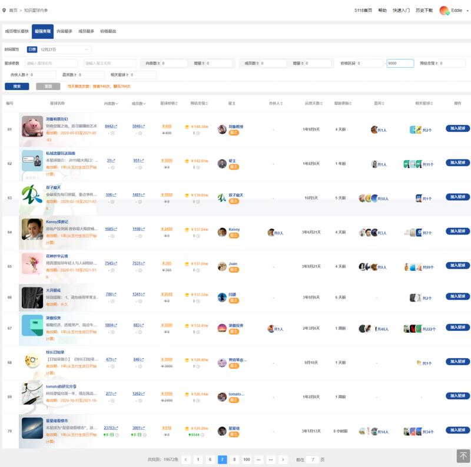Click the 大开眼戒 planet thumbnail
This screenshot has width=471, height=467.
pos(32,297)
